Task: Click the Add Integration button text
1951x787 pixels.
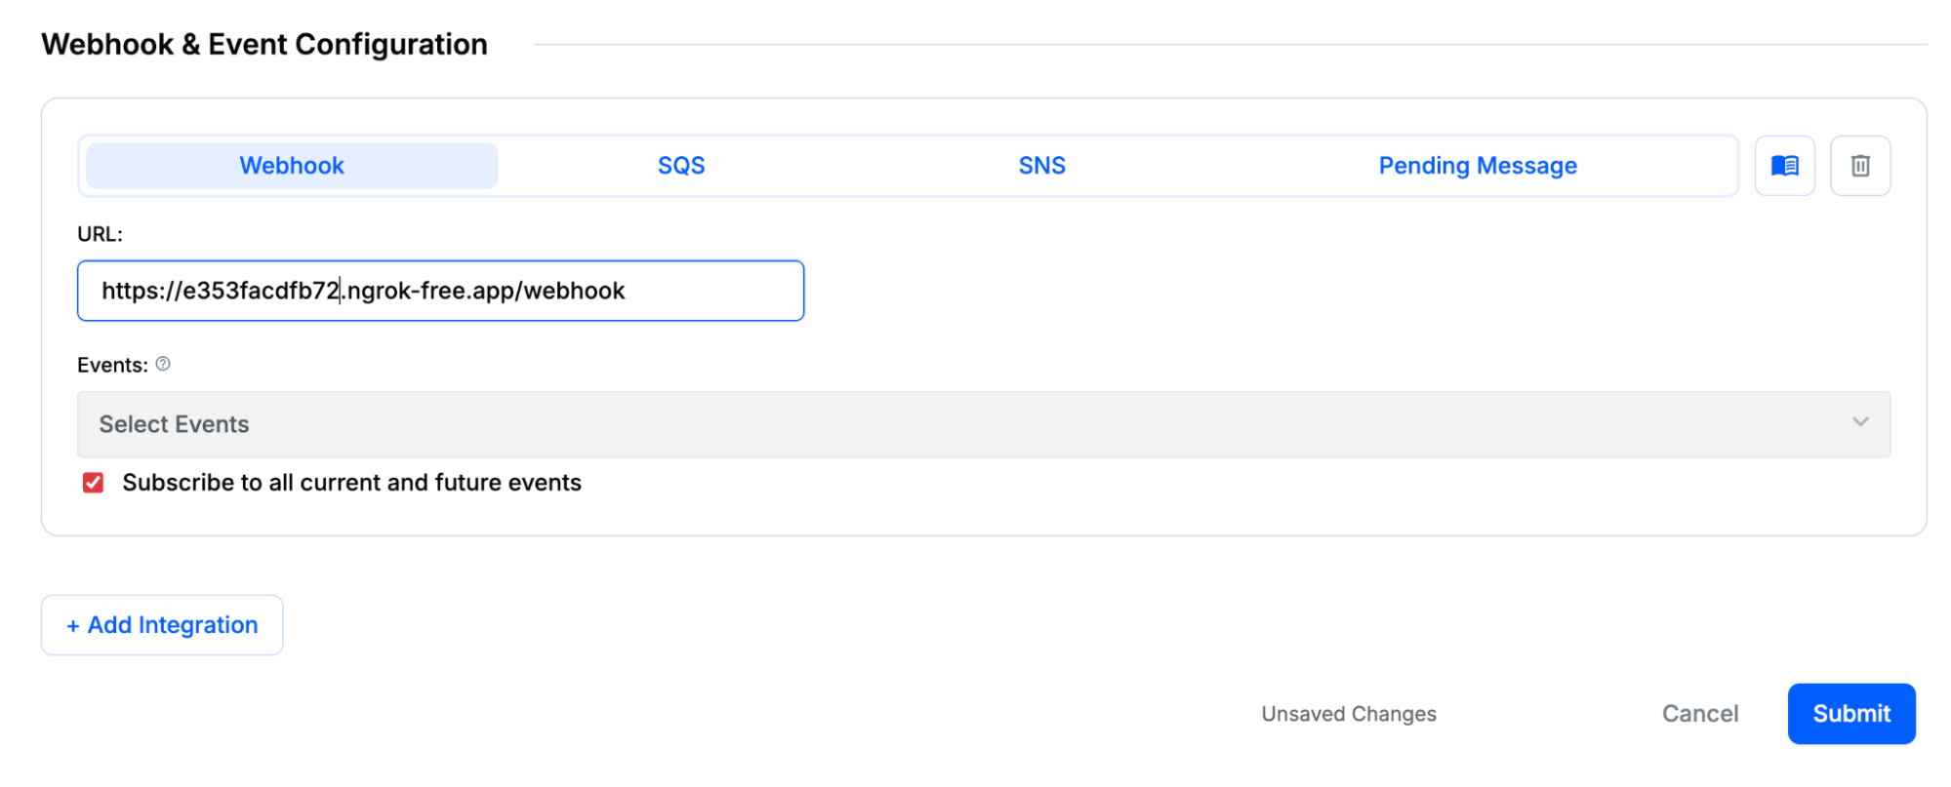Action: pos(173,625)
